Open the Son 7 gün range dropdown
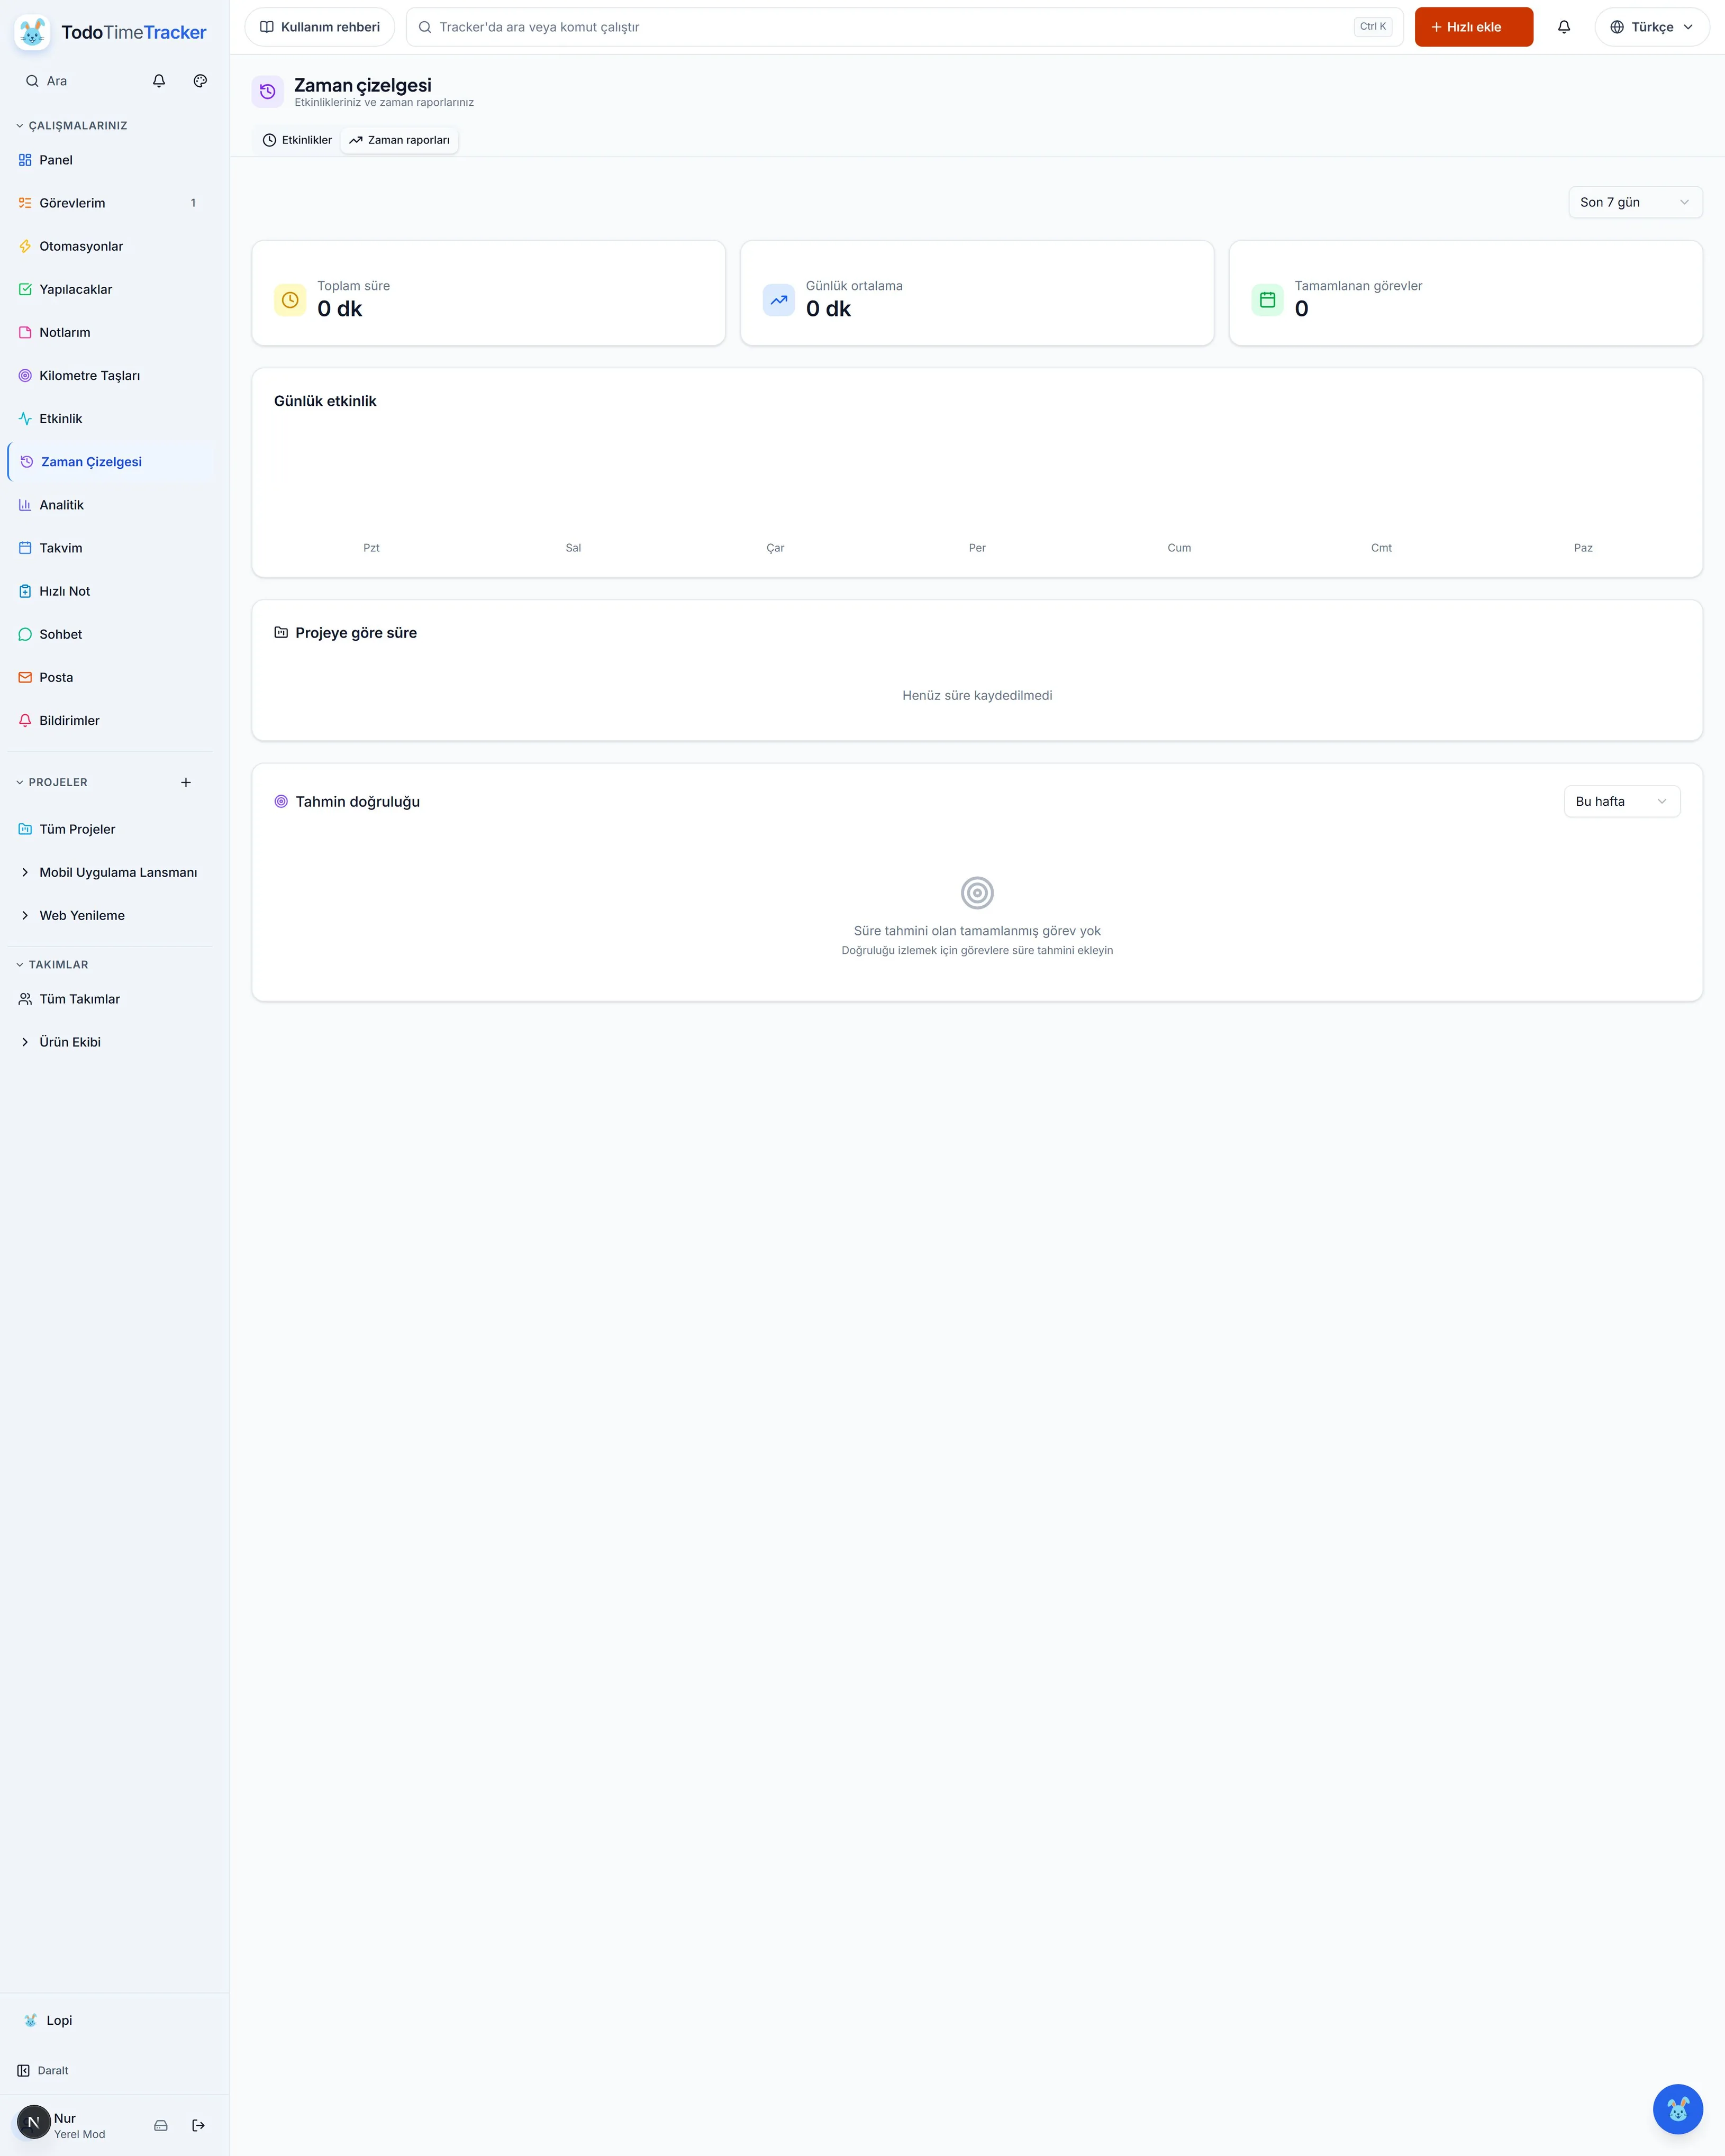 pyautogui.click(x=1635, y=202)
